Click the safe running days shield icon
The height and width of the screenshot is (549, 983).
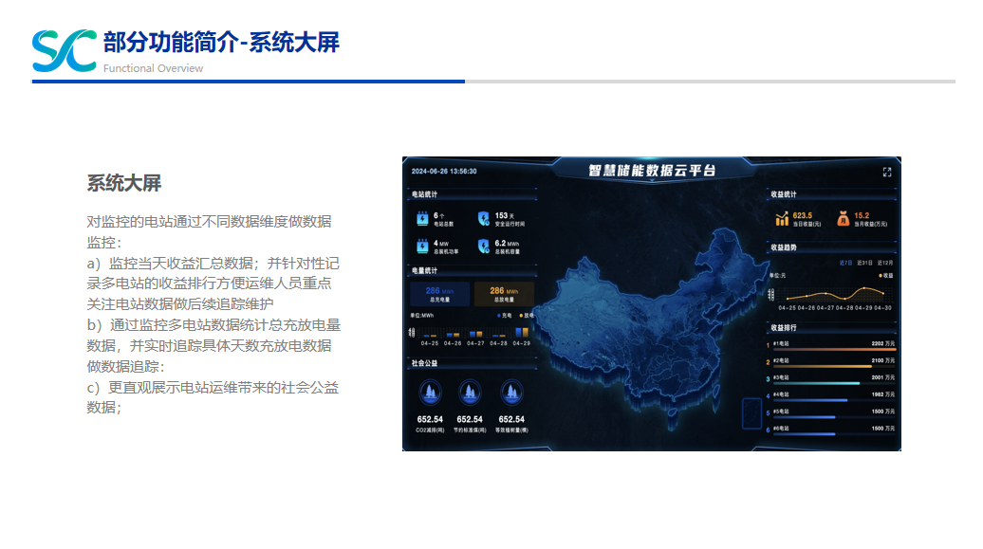coord(483,218)
